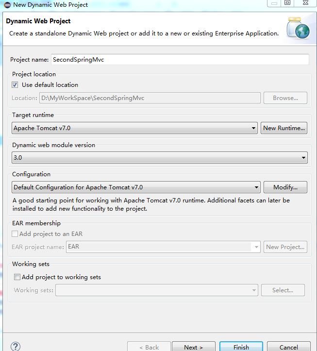The height and width of the screenshot is (351, 317).
Task: Open EAR project name dropdown arrow
Action: click(256, 247)
